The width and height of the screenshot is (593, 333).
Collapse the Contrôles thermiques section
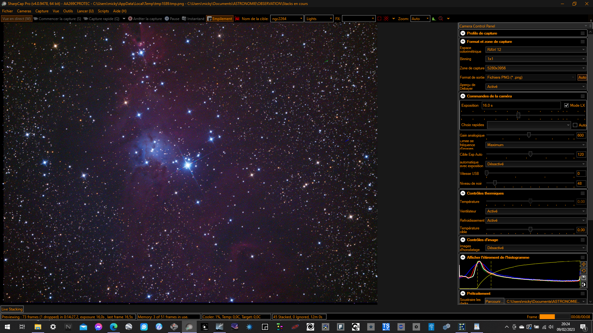pyautogui.click(x=463, y=193)
